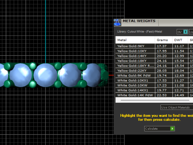Select the Yellow Gold:22KY row
This screenshot has height=145, width=193.
coord(154,70)
